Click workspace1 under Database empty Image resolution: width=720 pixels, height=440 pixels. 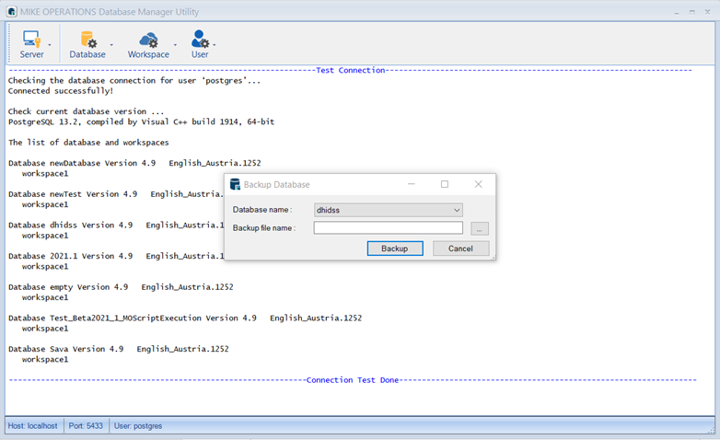point(45,297)
